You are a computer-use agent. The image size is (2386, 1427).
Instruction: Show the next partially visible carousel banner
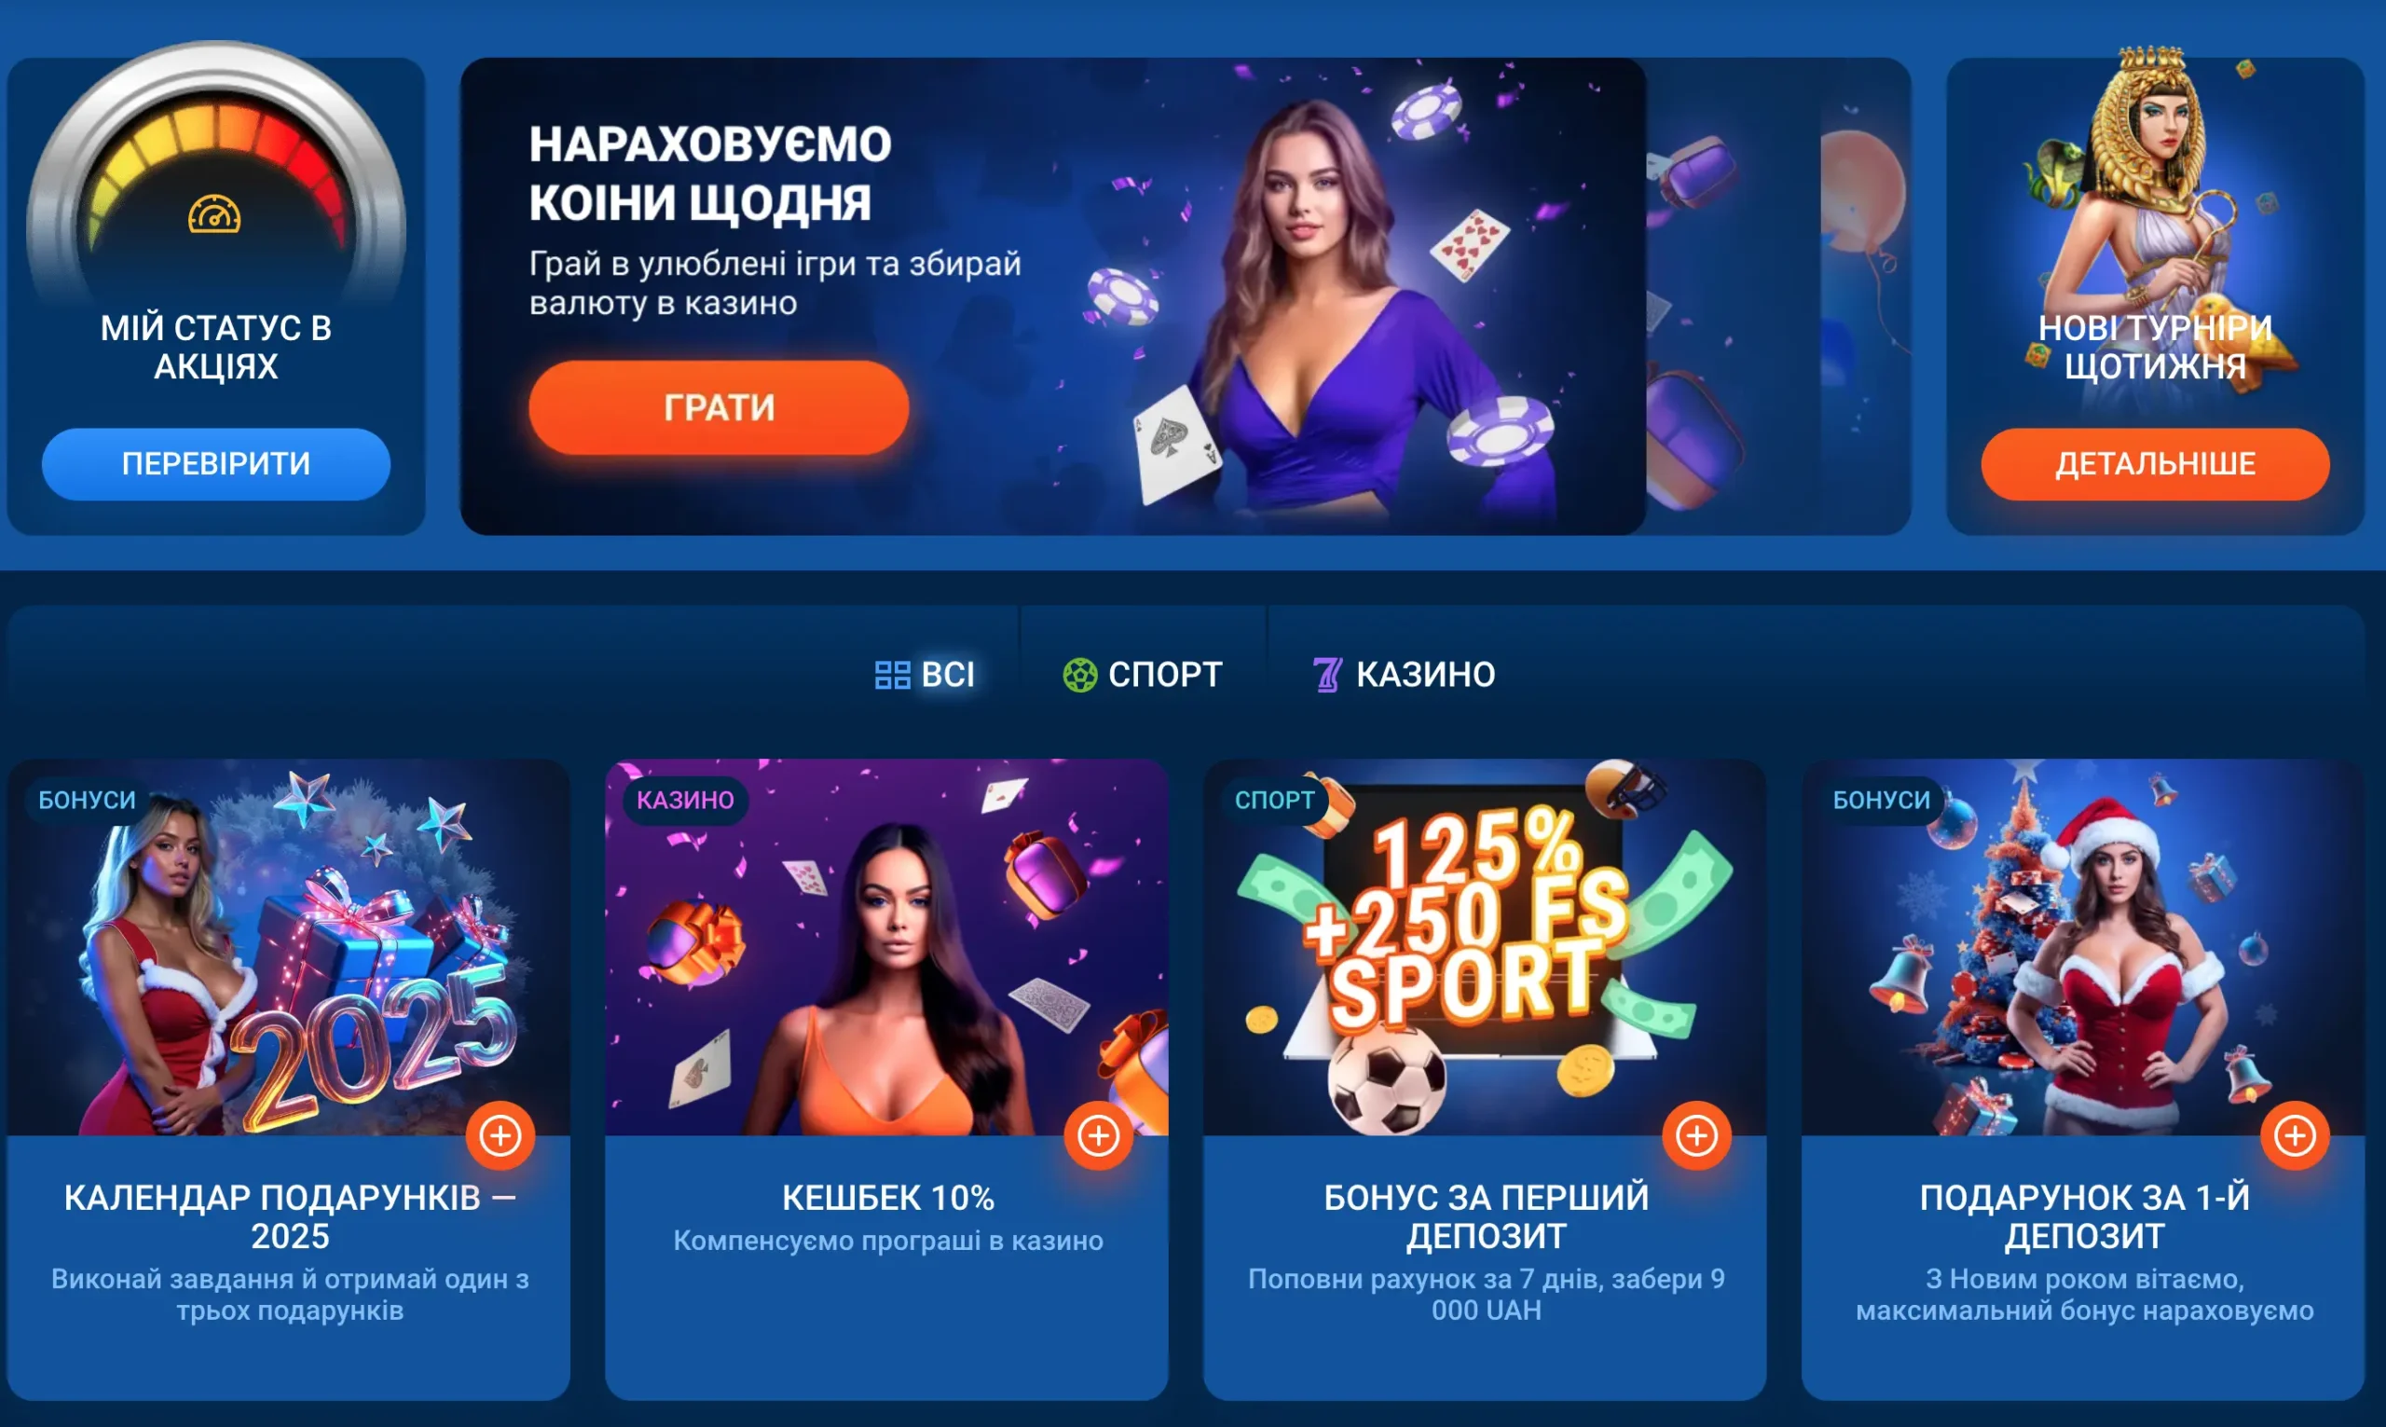click(x=1778, y=296)
